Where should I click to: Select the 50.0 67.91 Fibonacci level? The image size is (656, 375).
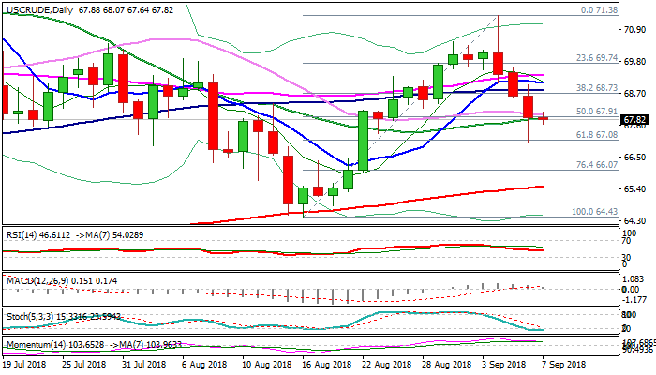click(598, 112)
